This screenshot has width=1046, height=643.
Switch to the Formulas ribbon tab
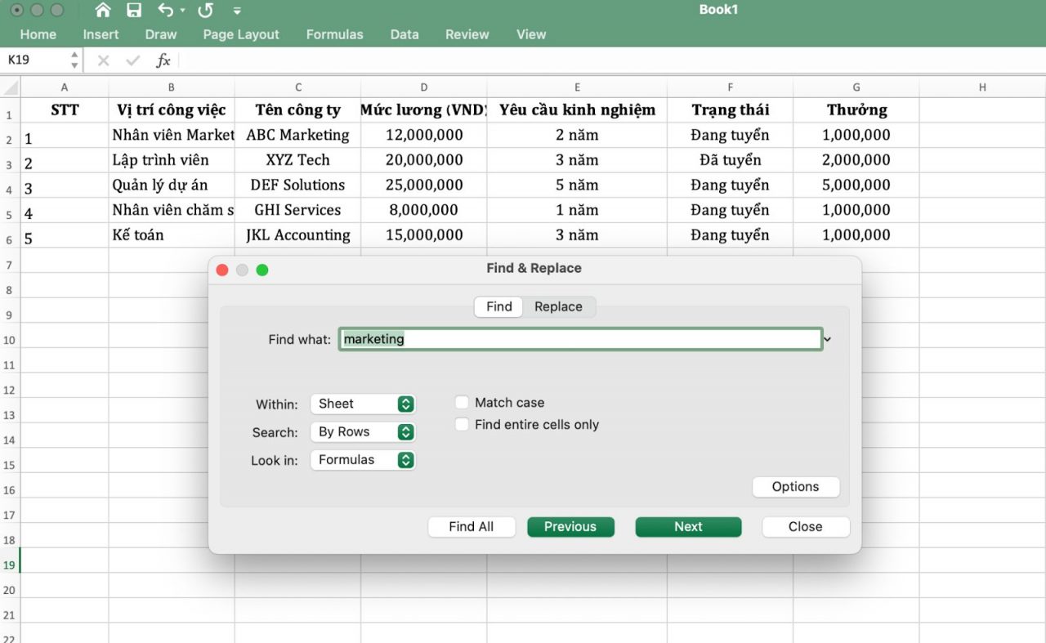[334, 34]
